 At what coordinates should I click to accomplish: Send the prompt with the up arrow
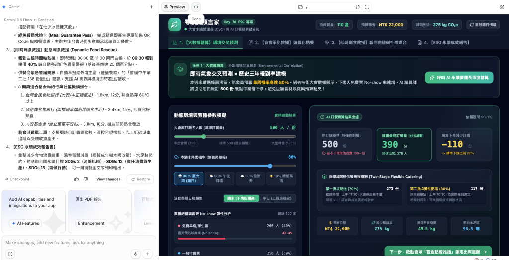(x=147, y=254)
